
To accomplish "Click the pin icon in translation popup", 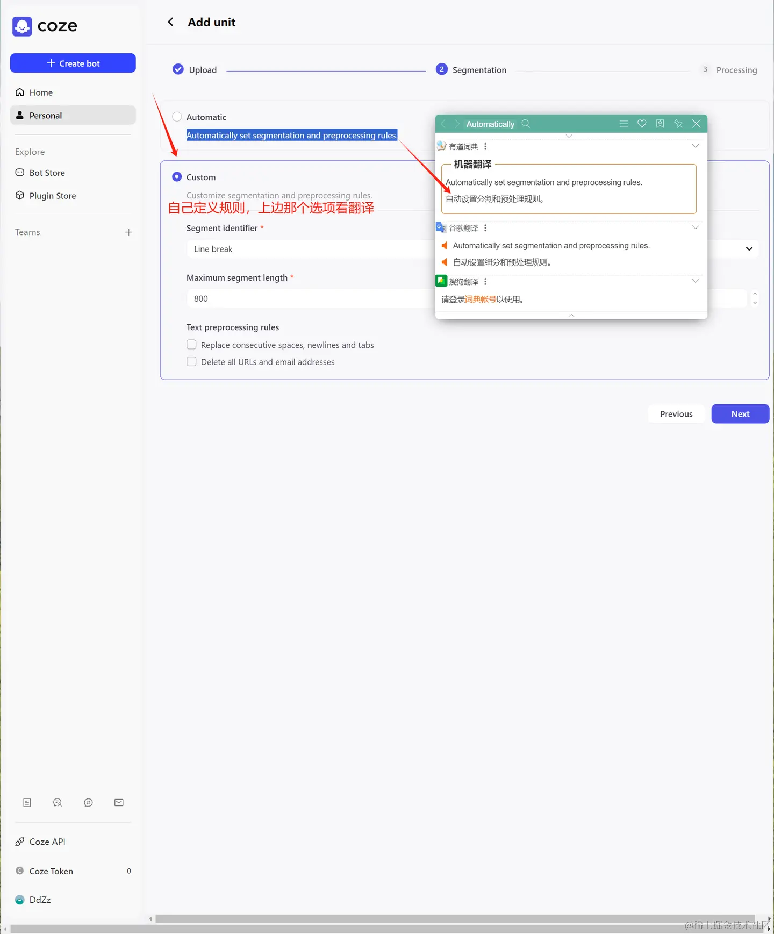I will (x=678, y=124).
